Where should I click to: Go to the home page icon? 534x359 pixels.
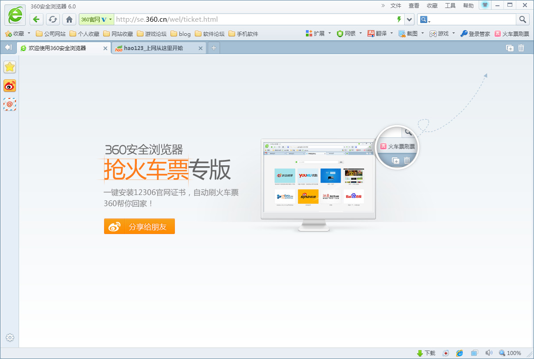[x=69, y=19]
